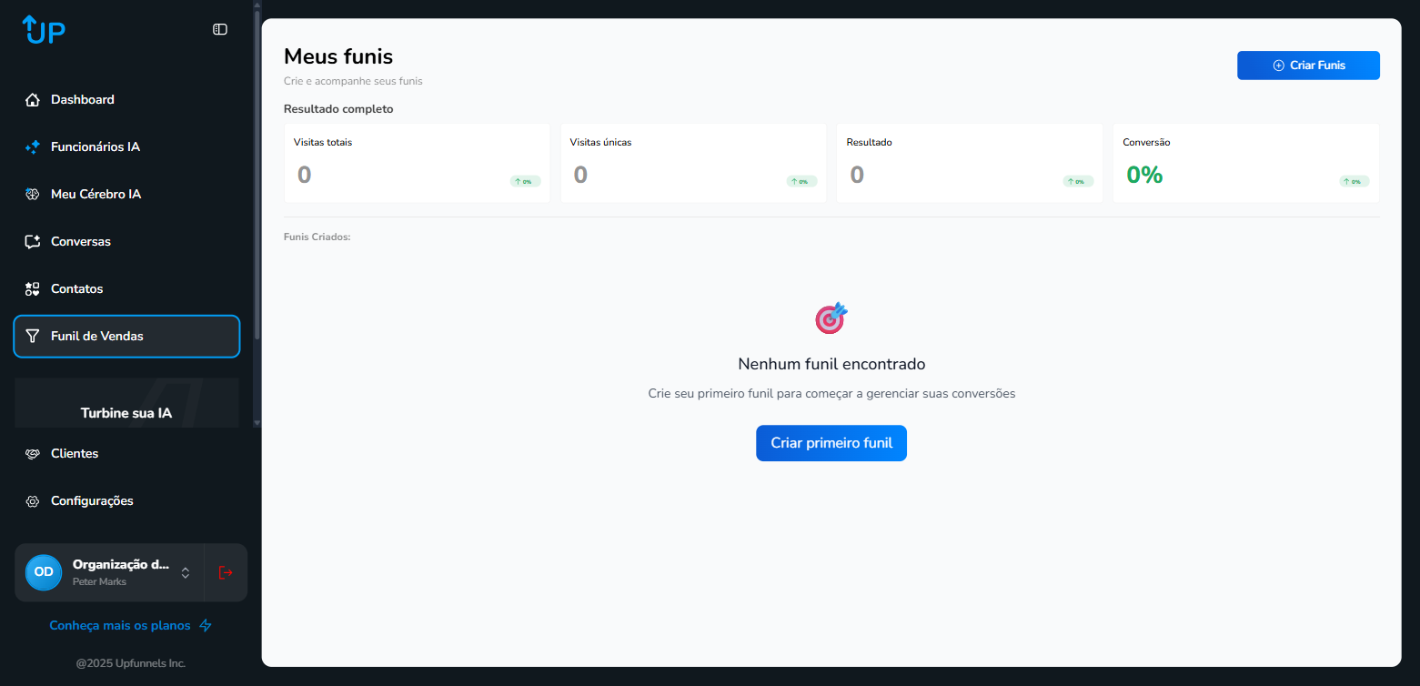Viewport: 1420px width, 686px height.
Task: Expand the organization switcher chevron
Action: (186, 572)
